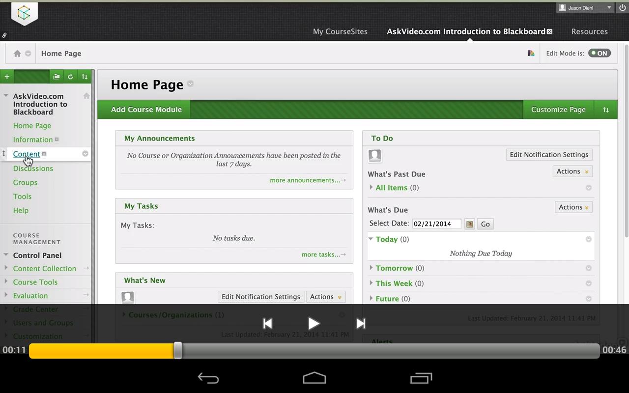629x393 pixels.
Task: Add menu item with plus icon
Action: (x=7, y=77)
